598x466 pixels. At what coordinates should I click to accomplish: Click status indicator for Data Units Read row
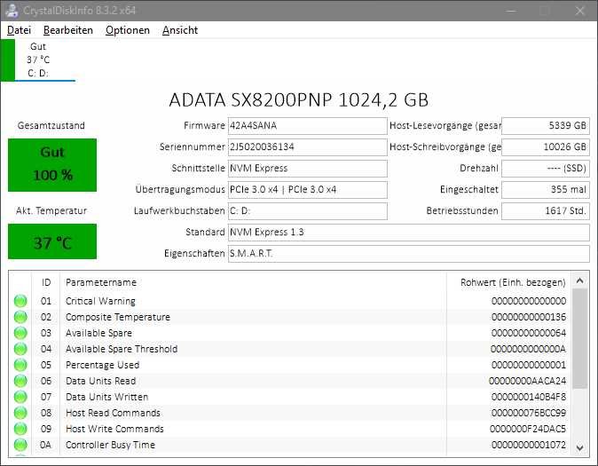(x=20, y=381)
